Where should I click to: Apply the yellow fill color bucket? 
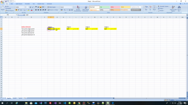[28, 10]
